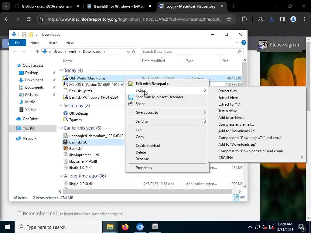Switch to large icons view
Image resolution: width=311 pixels, height=233 pixels.
click(243, 198)
